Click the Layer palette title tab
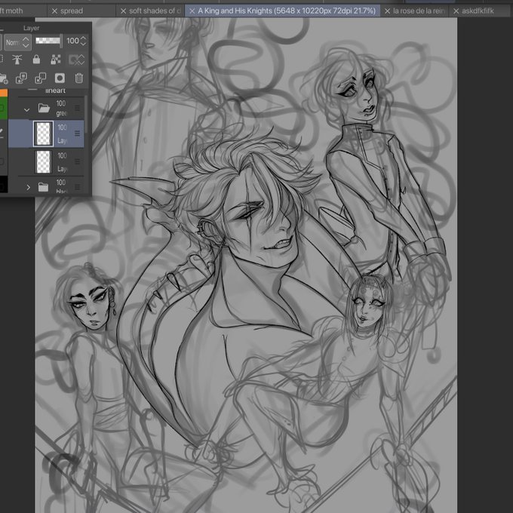This screenshot has height=513, width=513. (x=32, y=28)
